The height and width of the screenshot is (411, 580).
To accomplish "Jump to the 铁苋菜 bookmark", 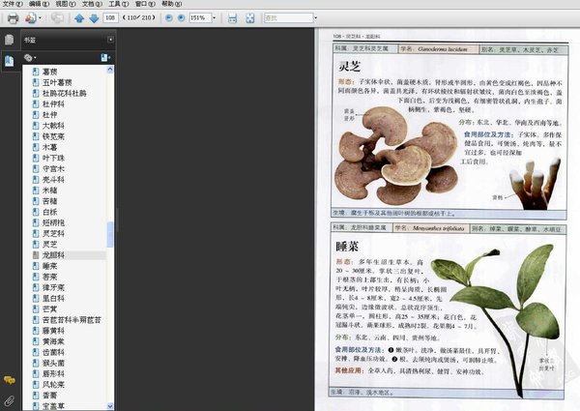I will coord(53,136).
